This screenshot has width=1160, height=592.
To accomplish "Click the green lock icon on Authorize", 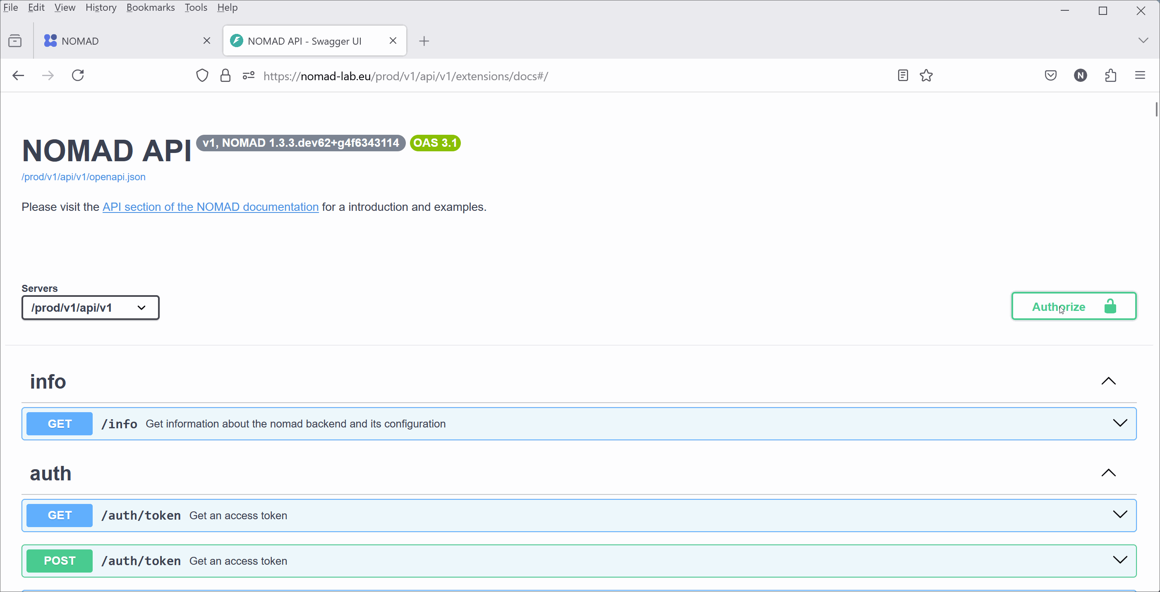I will point(1110,306).
